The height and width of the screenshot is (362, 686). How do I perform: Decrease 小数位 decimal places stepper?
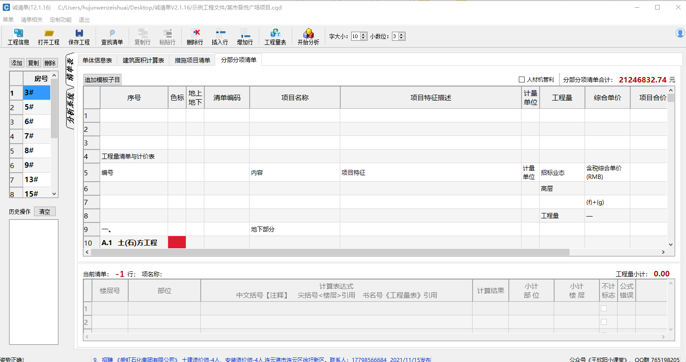pos(401,38)
